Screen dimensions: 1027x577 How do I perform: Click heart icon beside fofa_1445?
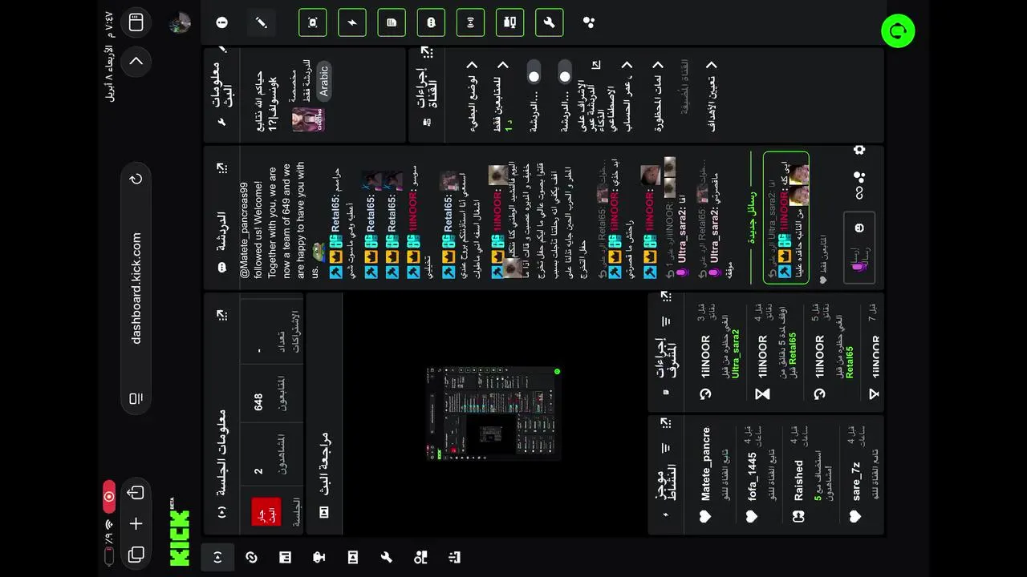tap(752, 517)
